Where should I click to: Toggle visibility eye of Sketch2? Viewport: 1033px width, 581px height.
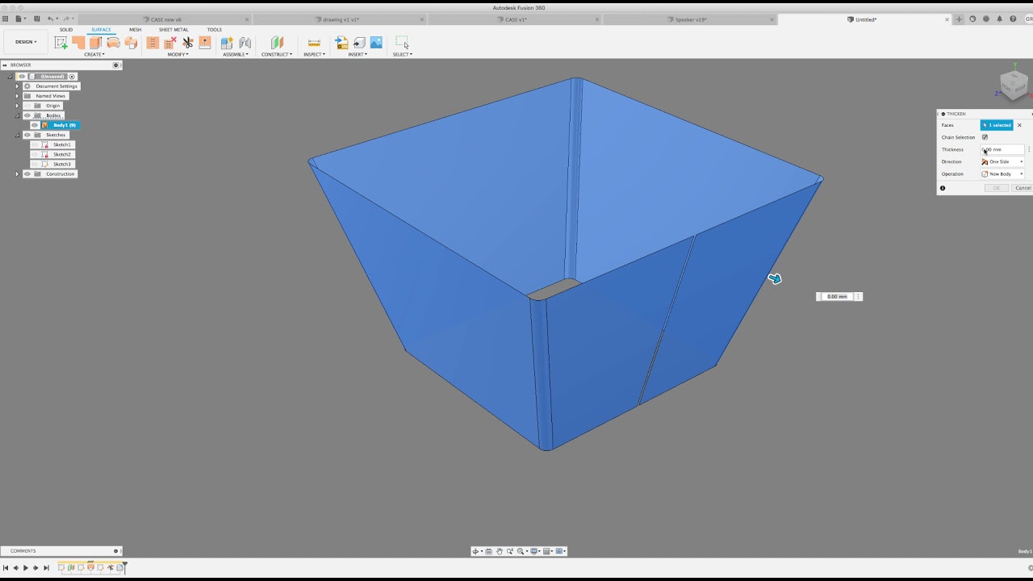[35, 154]
